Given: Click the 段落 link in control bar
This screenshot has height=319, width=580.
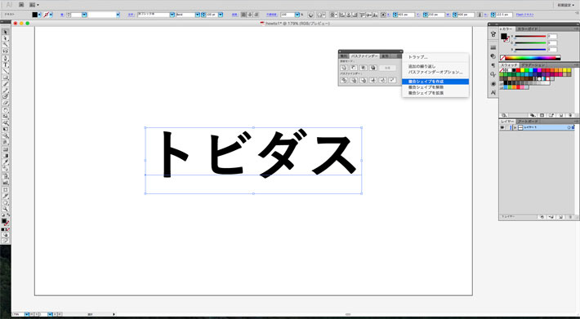Looking at the screenshot, I should pos(235,15).
